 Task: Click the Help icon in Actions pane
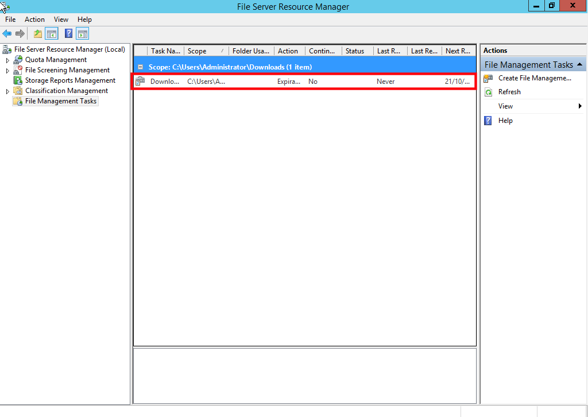coord(488,121)
